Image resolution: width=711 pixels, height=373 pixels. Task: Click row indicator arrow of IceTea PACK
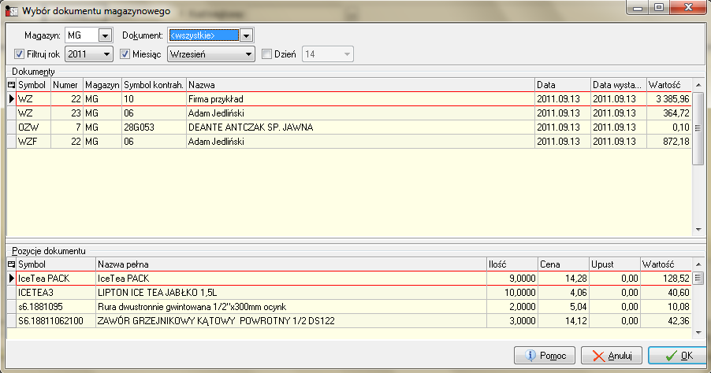11,278
